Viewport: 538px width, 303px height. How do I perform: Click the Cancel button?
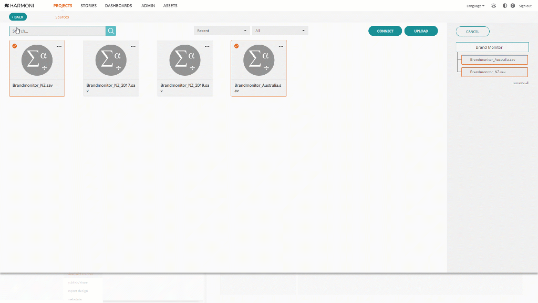click(472, 32)
